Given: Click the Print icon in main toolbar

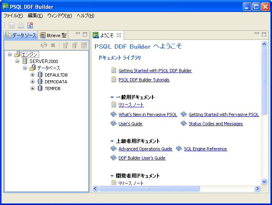Looking at the screenshot, I should (21, 25).
